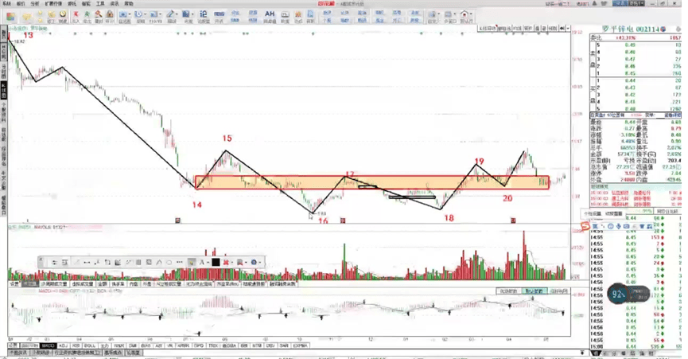688x359 pixels.
Task: Select the BOLL indicator tab
Action: pyautogui.click(x=90, y=346)
